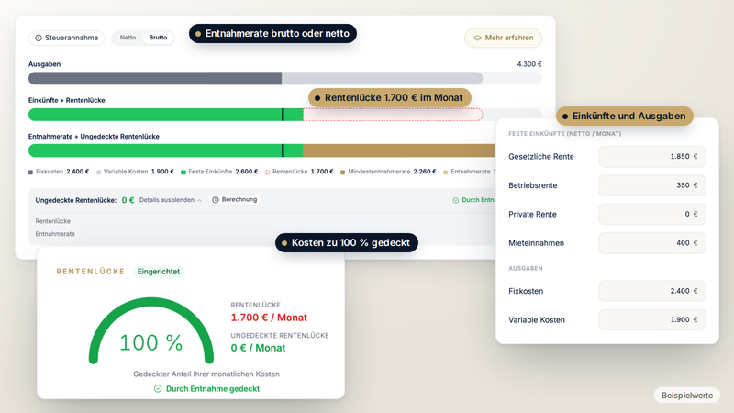
Task: Click the Einkünfte + Rentenlücke bar
Action: 285,114
